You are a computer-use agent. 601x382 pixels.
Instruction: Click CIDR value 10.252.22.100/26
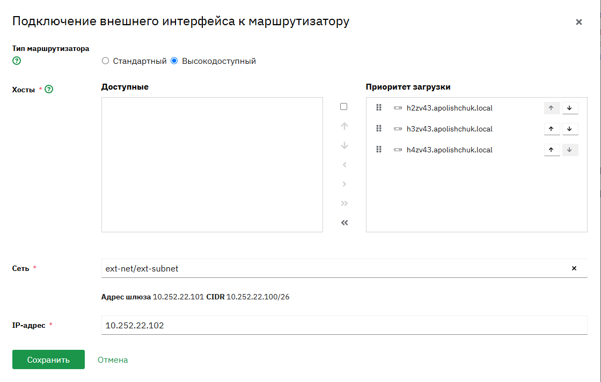pyautogui.click(x=258, y=297)
